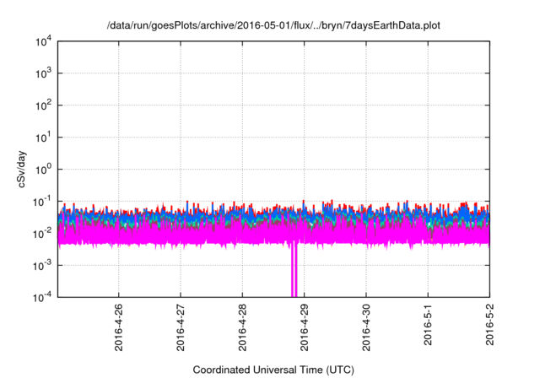This screenshot has height=378, width=540.
Task: Click the 10^4 y-axis tick label
Action: [x=42, y=41]
